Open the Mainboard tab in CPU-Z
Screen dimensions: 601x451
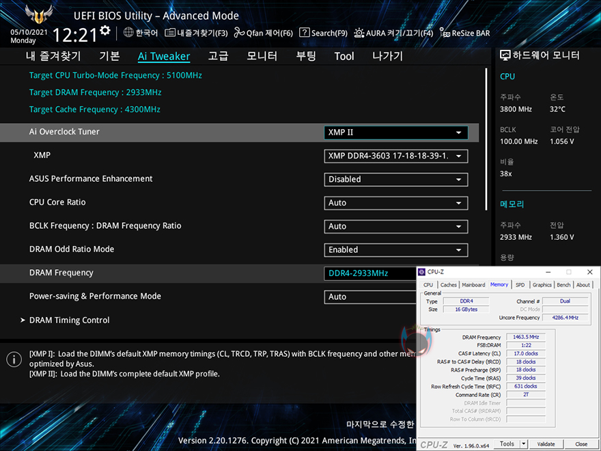473,285
